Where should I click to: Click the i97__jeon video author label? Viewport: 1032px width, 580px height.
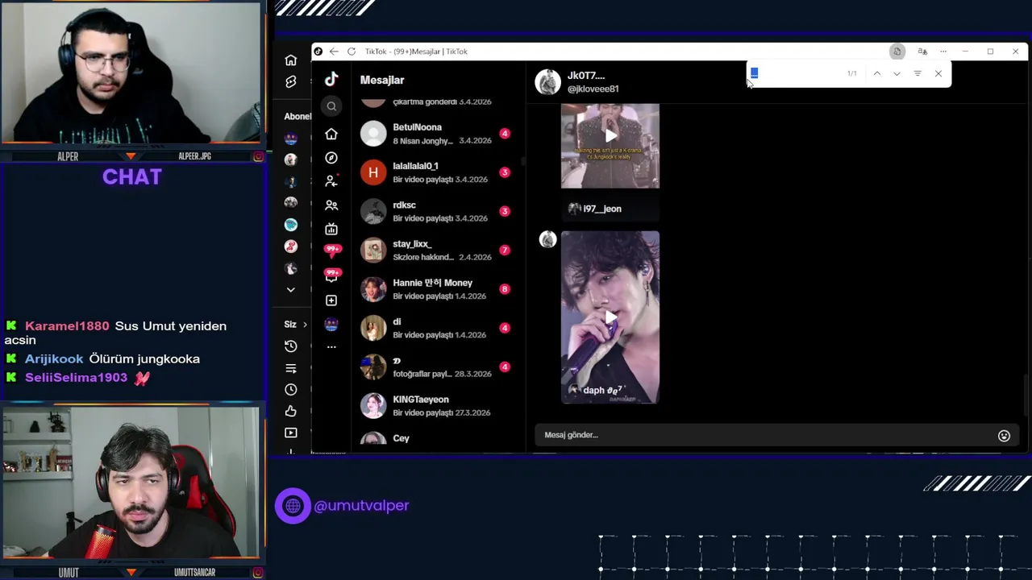pyautogui.click(x=601, y=209)
